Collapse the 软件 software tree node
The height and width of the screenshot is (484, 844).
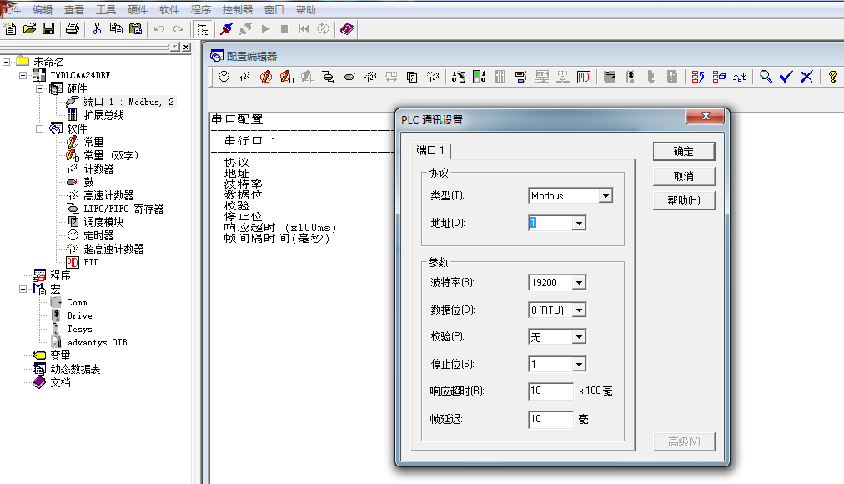point(41,129)
